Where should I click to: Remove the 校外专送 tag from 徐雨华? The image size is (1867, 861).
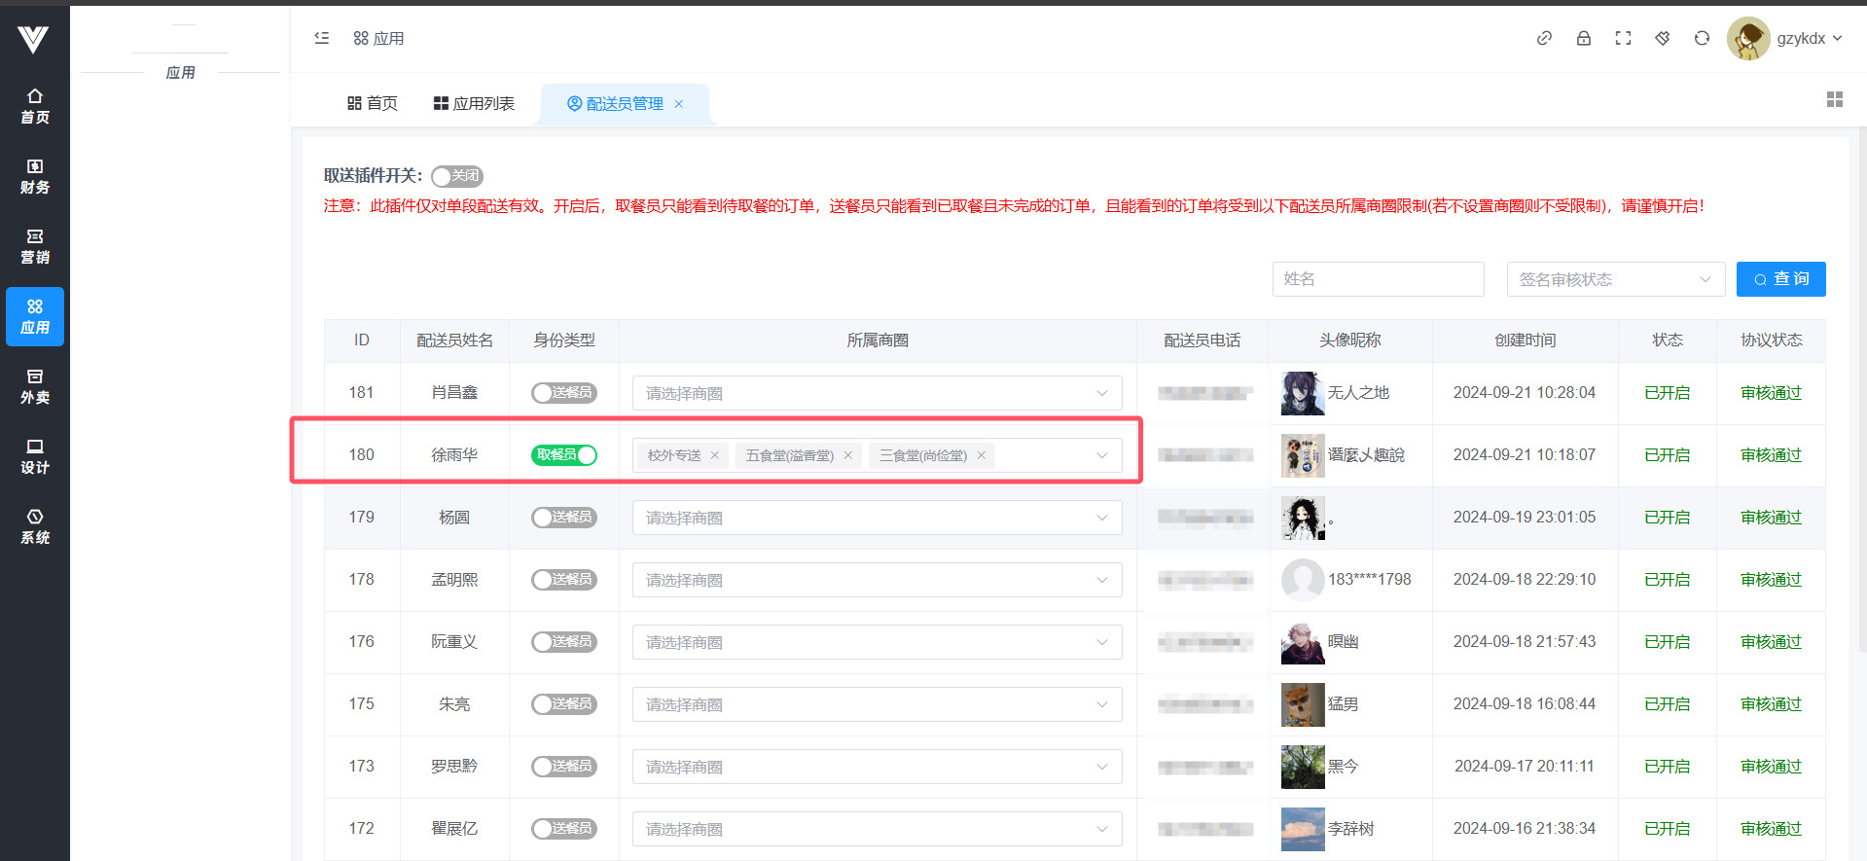(x=715, y=455)
